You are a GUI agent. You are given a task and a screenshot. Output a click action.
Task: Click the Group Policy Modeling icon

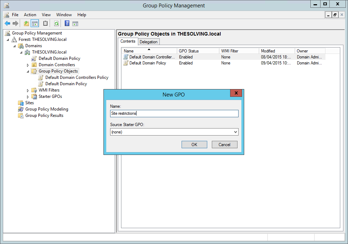click(21, 109)
